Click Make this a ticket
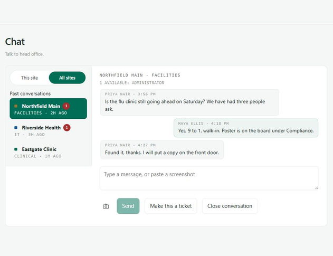Screen dimensions: 333x256 (171, 206)
